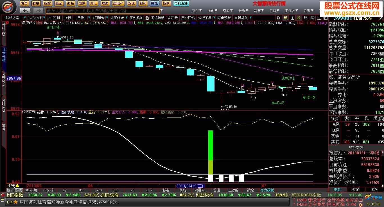Open the 工作区 menu

291,11
